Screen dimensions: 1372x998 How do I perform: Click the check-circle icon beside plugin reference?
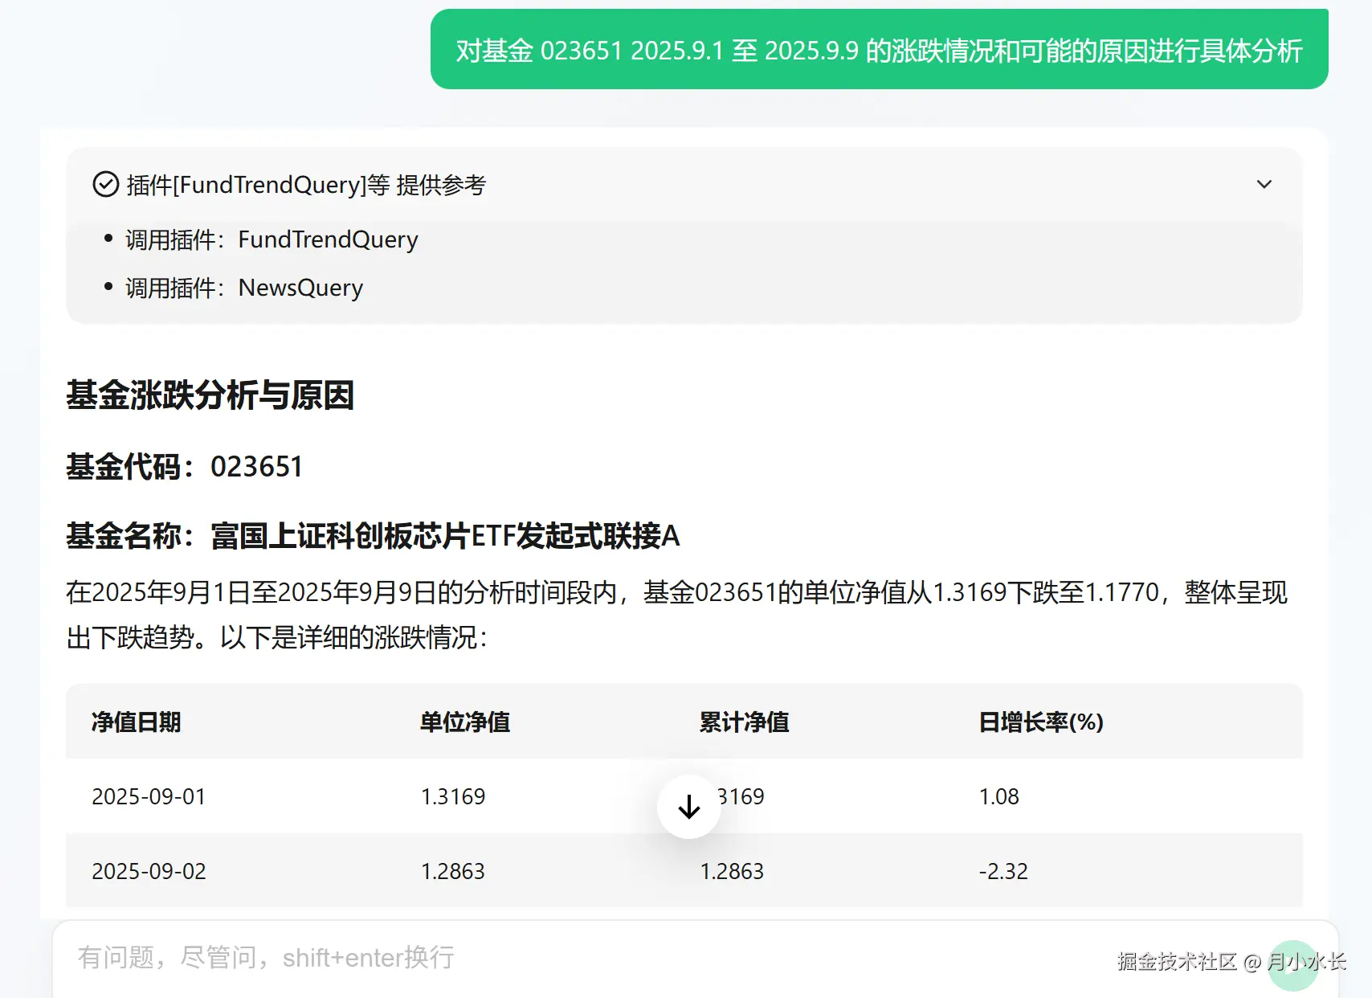coord(106,185)
